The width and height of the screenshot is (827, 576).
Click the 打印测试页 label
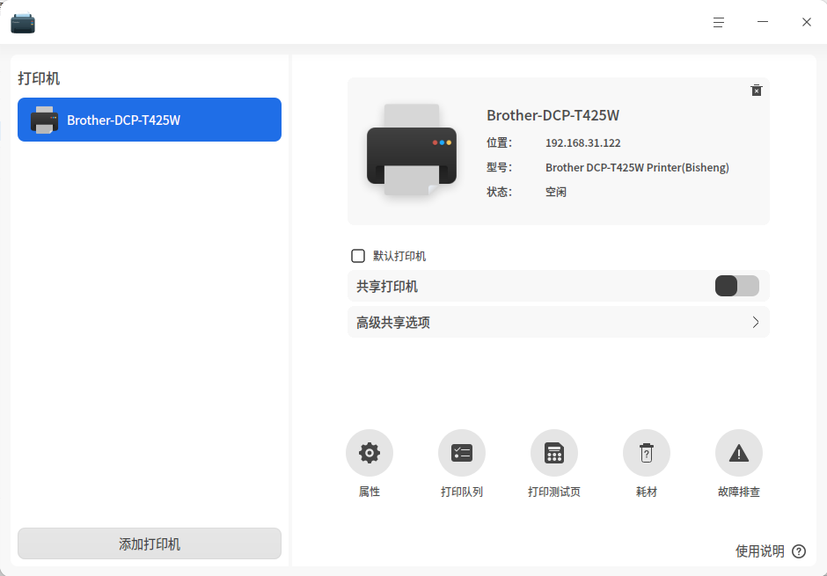[553, 492]
